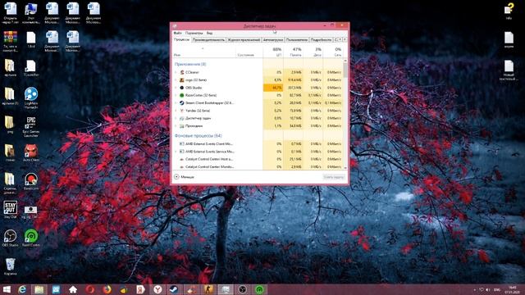Select the WinRAR archive icon on desktop
The image size is (525, 295).
coord(11,41)
